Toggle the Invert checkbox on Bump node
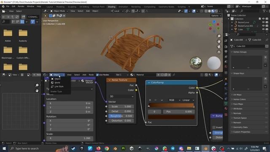Screen dimensions: 270x152 pyautogui.click(x=214, y=128)
